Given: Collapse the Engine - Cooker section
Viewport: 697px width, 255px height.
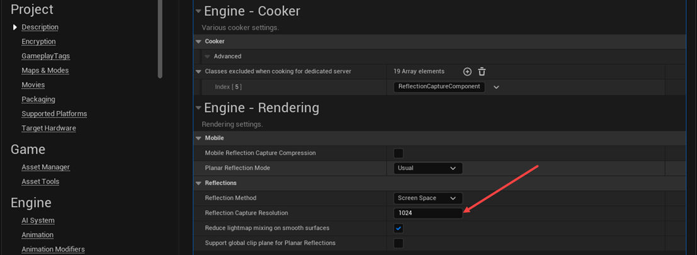Looking at the screenshot, I should coord(198,11).
